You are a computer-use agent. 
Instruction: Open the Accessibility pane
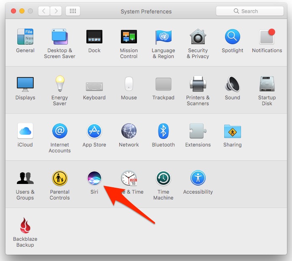click(198, 178)
